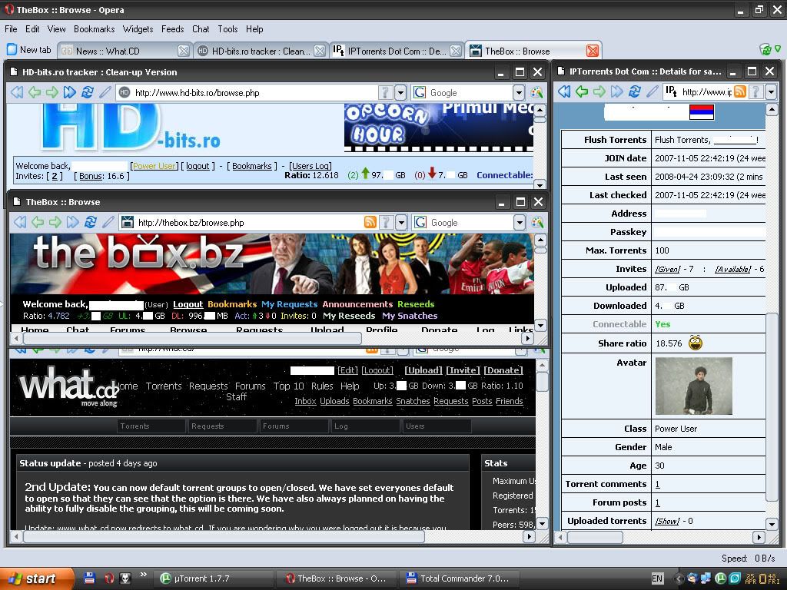
Task: Click [Show] next to Uploaded torrents
Action: pyautogui.click(x=668, y=521)
